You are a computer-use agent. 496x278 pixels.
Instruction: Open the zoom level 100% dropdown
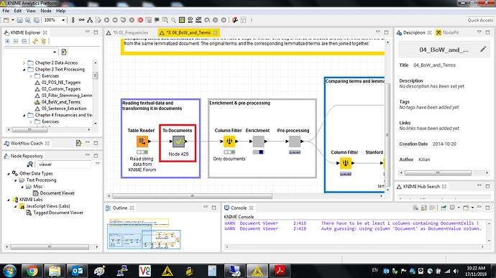63,20
